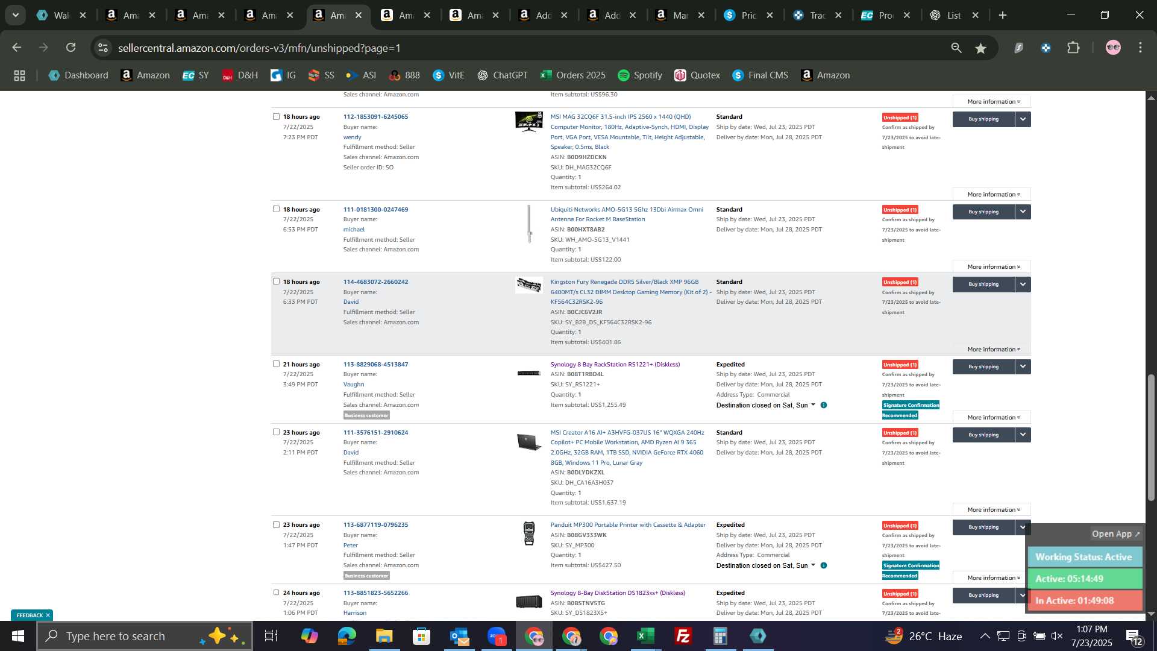
Task: Open Outlook from the taskbar
Action: (x=459, y=636)
